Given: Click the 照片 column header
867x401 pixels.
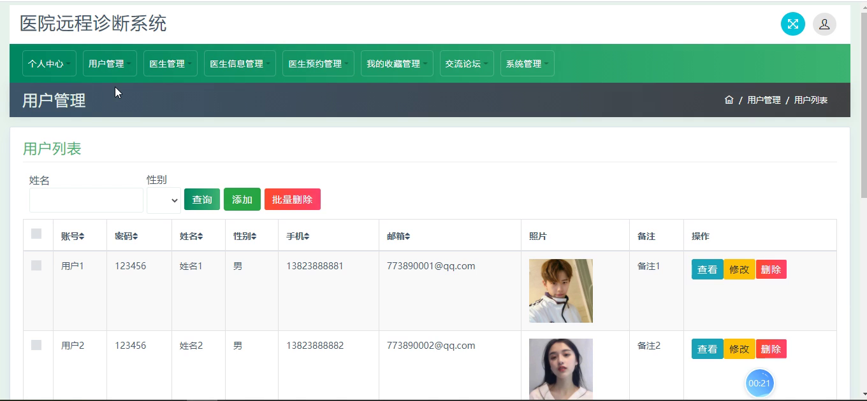Looking at the screenshot, I should (x=538, y=236).
